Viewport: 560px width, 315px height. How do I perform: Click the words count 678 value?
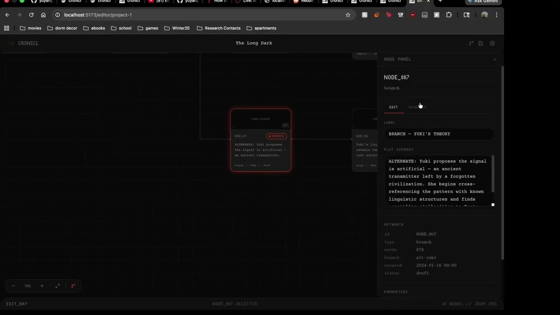(420, 250)
